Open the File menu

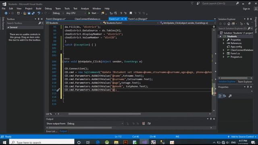4,8
